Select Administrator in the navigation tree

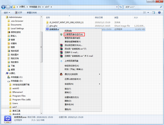(x=16, y=17)
